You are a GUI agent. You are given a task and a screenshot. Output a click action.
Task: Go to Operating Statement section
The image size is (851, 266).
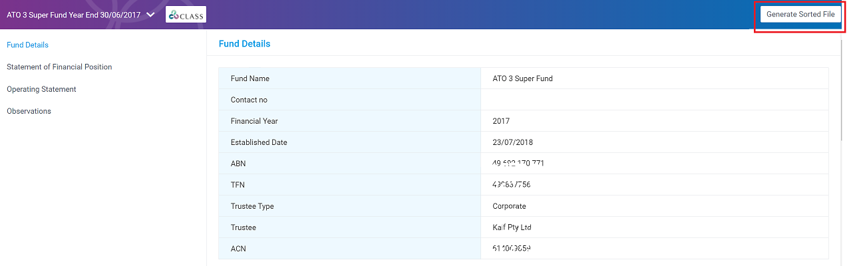coord(41,89)
